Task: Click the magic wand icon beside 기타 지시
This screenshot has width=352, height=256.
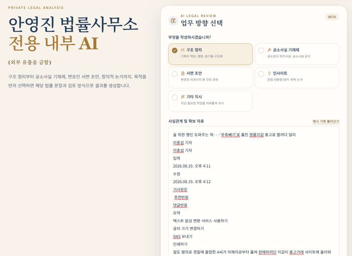Action: 183,97
